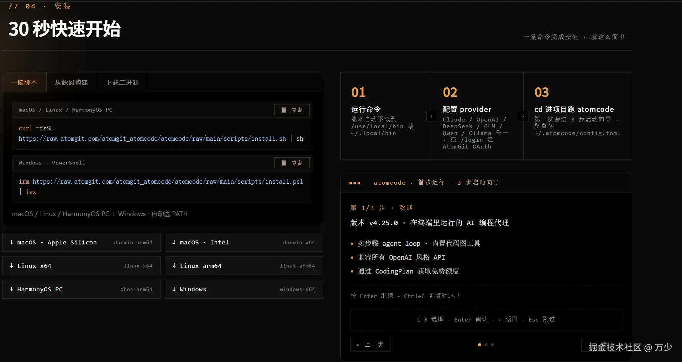The width and height of the screenshot is (682, 362).
Task: Click download arrow for Linux arm64
Action: click(x=174, y=266)
